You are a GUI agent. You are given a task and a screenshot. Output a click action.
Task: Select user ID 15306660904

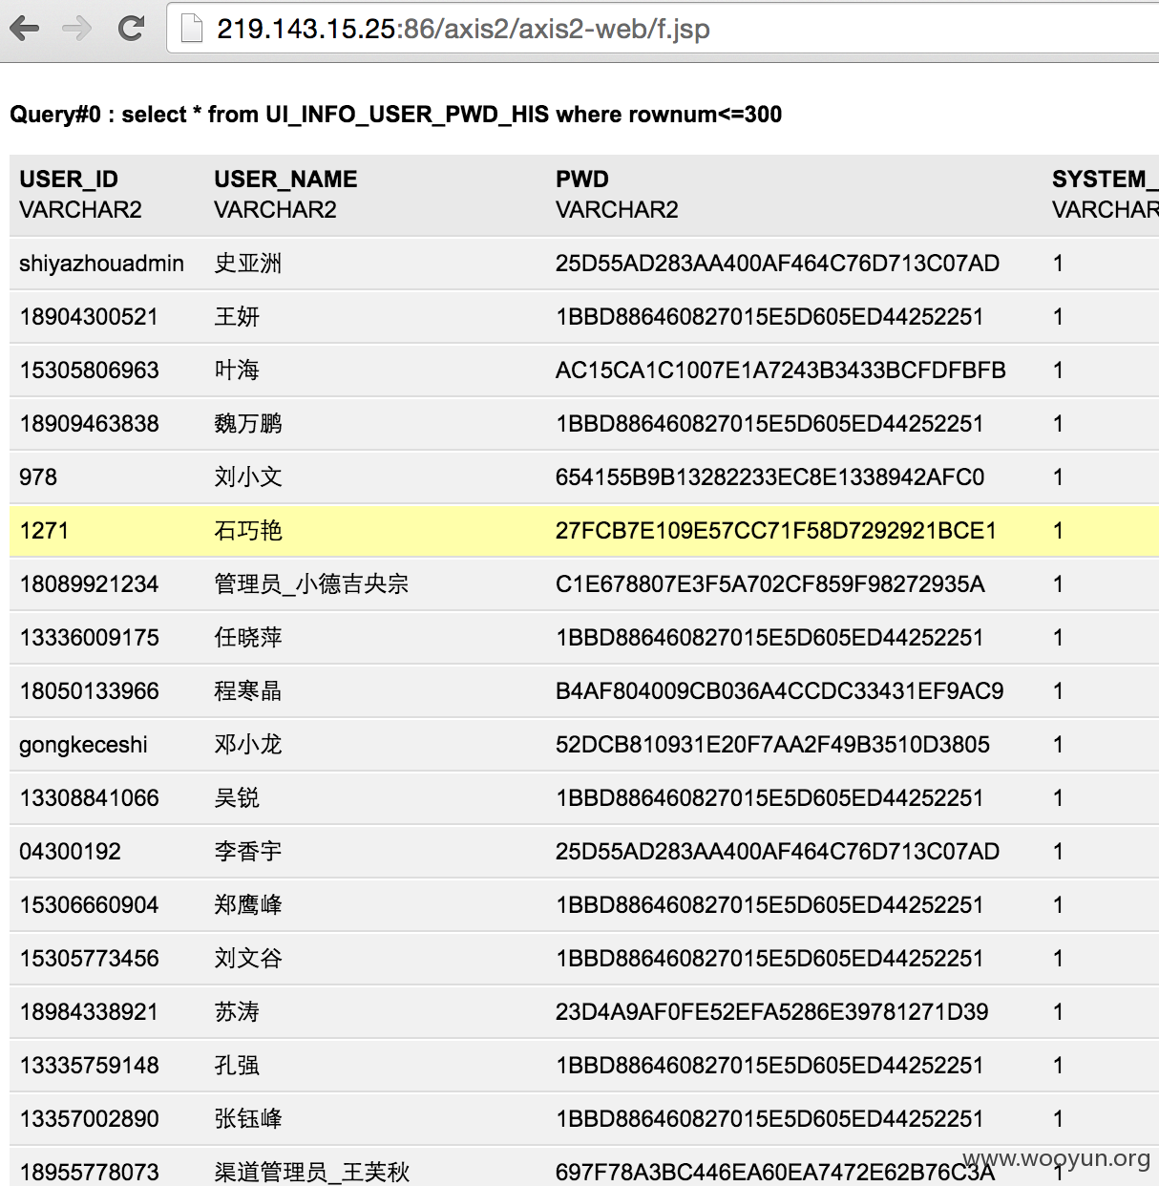(x=89, y=905)
